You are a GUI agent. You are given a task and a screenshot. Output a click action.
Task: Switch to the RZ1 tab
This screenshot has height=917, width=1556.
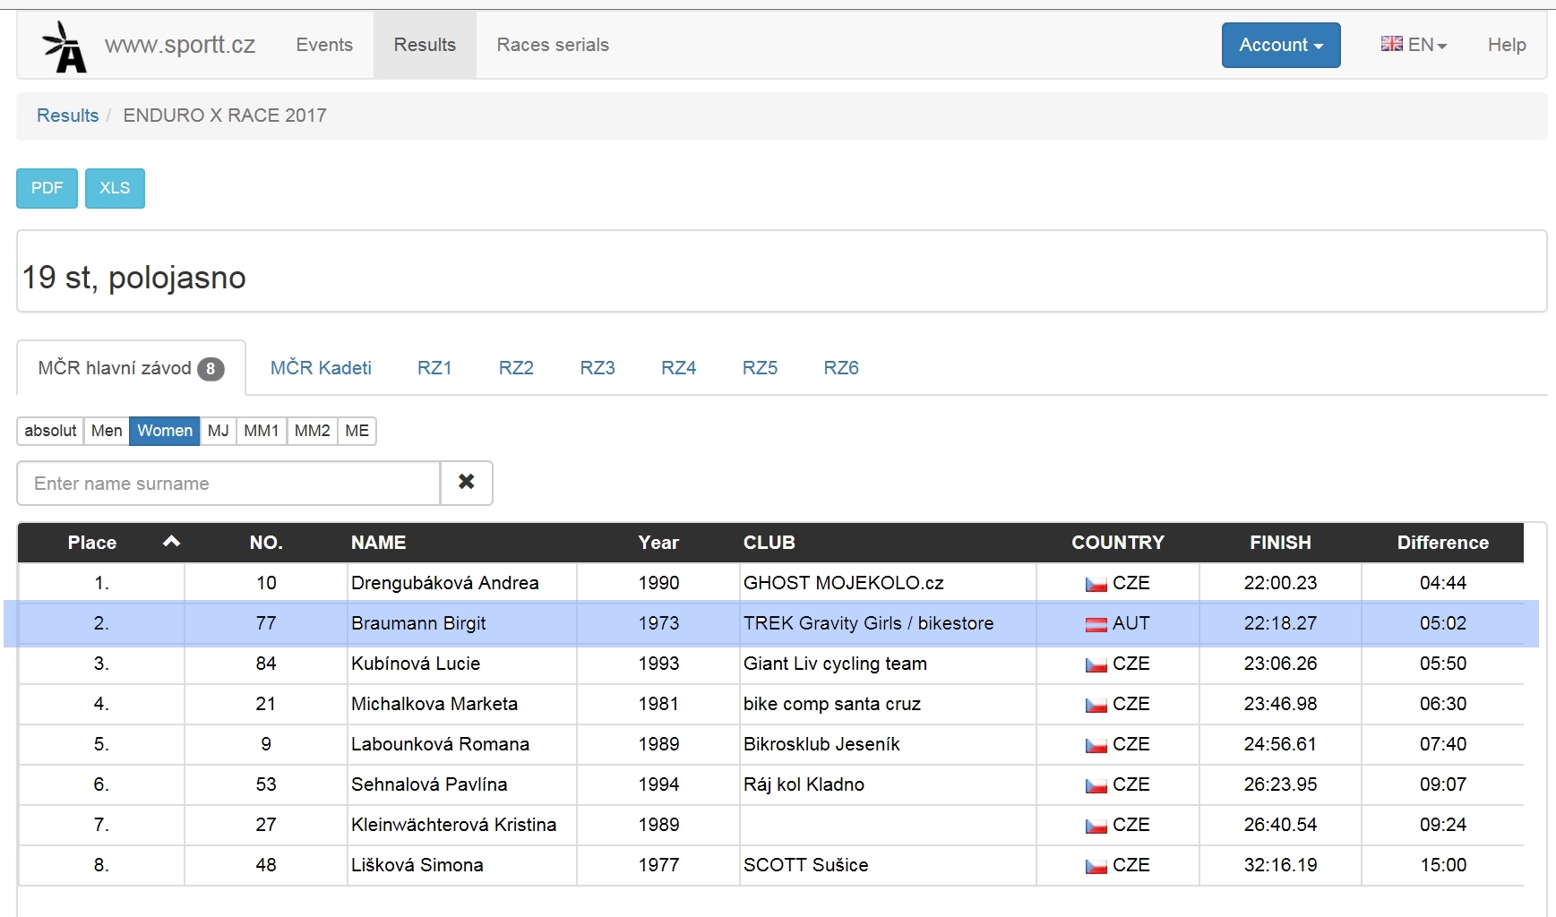click(434, 368)
